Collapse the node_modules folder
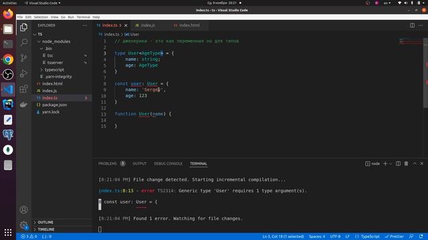 click(39, 41)
